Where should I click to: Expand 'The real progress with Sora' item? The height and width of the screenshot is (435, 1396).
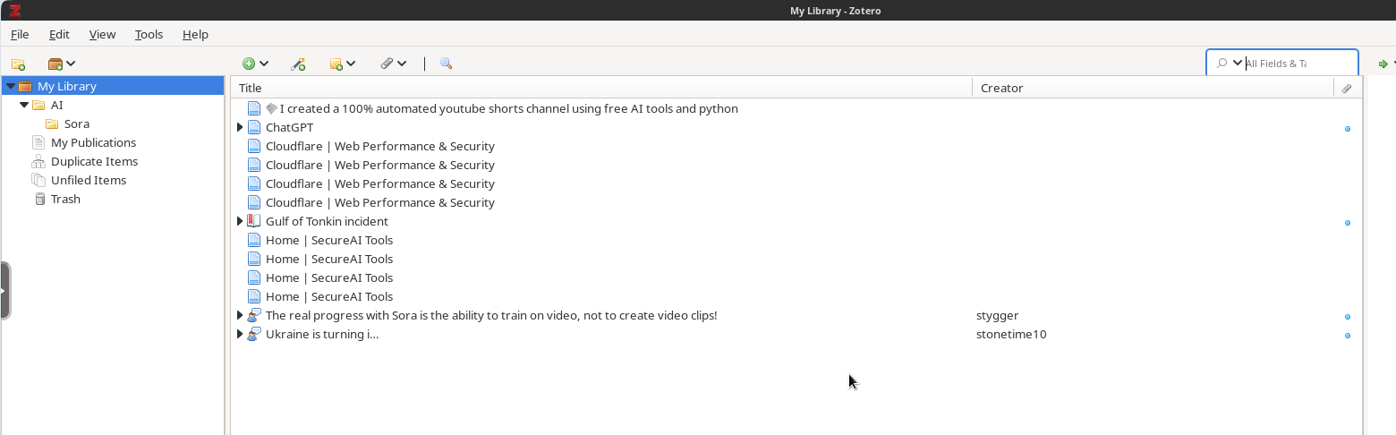click(240, 315)
